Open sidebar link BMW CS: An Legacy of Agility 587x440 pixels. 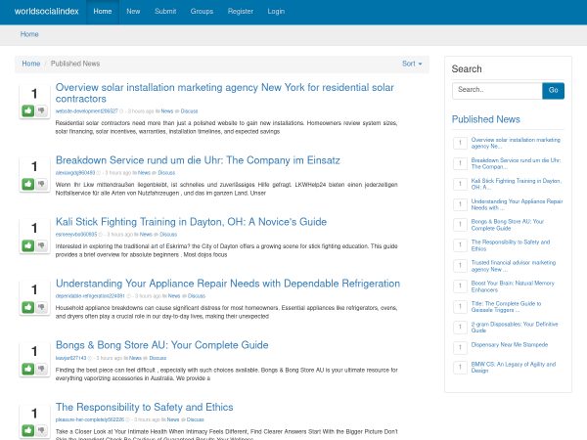pos(514,368)
